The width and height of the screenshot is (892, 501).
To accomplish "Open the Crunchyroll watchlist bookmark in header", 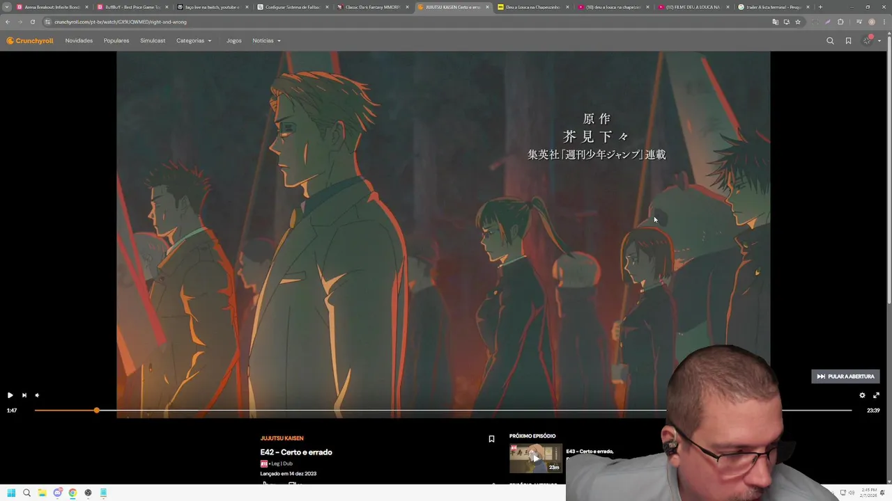I will [848, 41].
